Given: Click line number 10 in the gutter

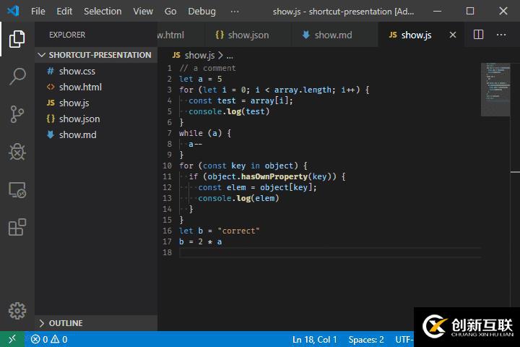Looking at the screenshot, I should click(167, 166).
